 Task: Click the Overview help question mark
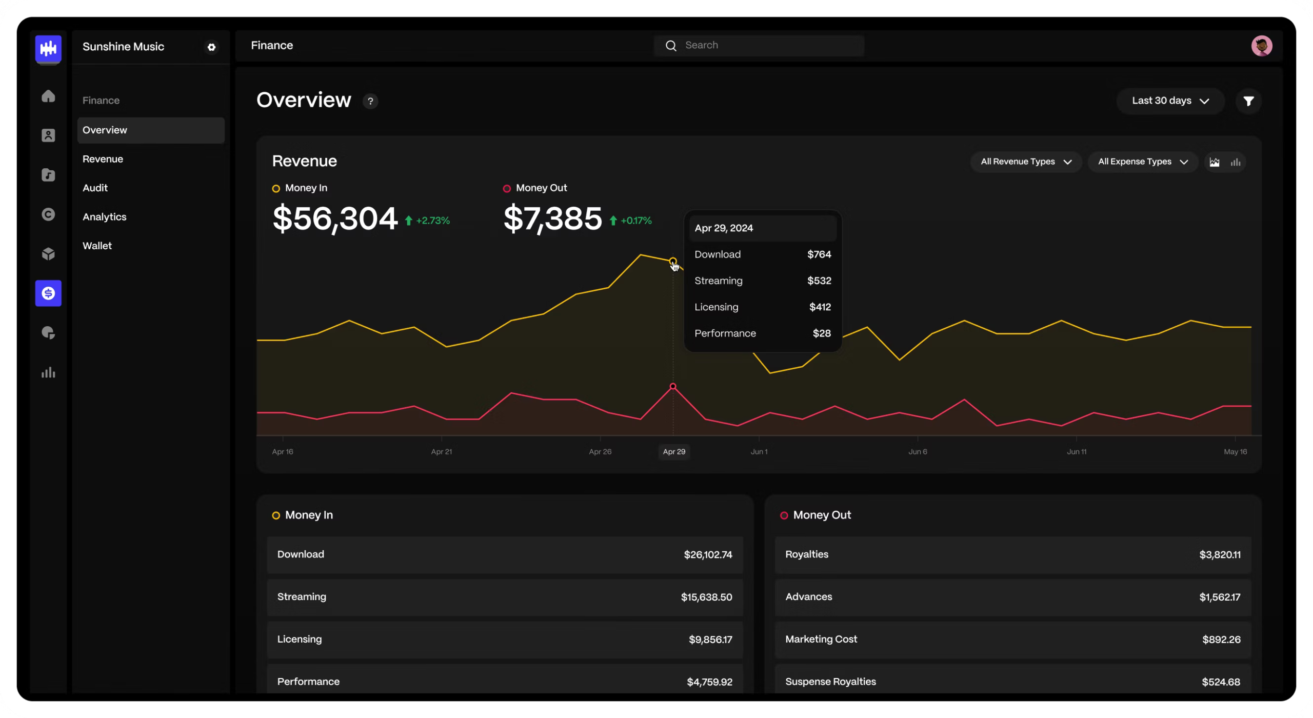pos(370,101)
